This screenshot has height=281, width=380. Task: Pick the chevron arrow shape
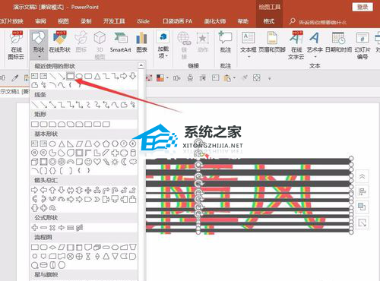point(97,199)
